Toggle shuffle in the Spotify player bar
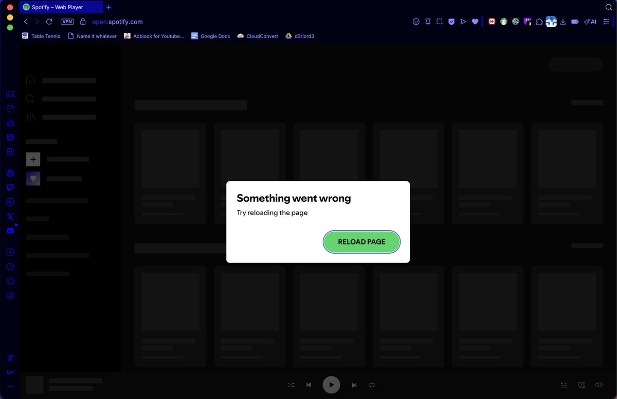 (291, 385)
